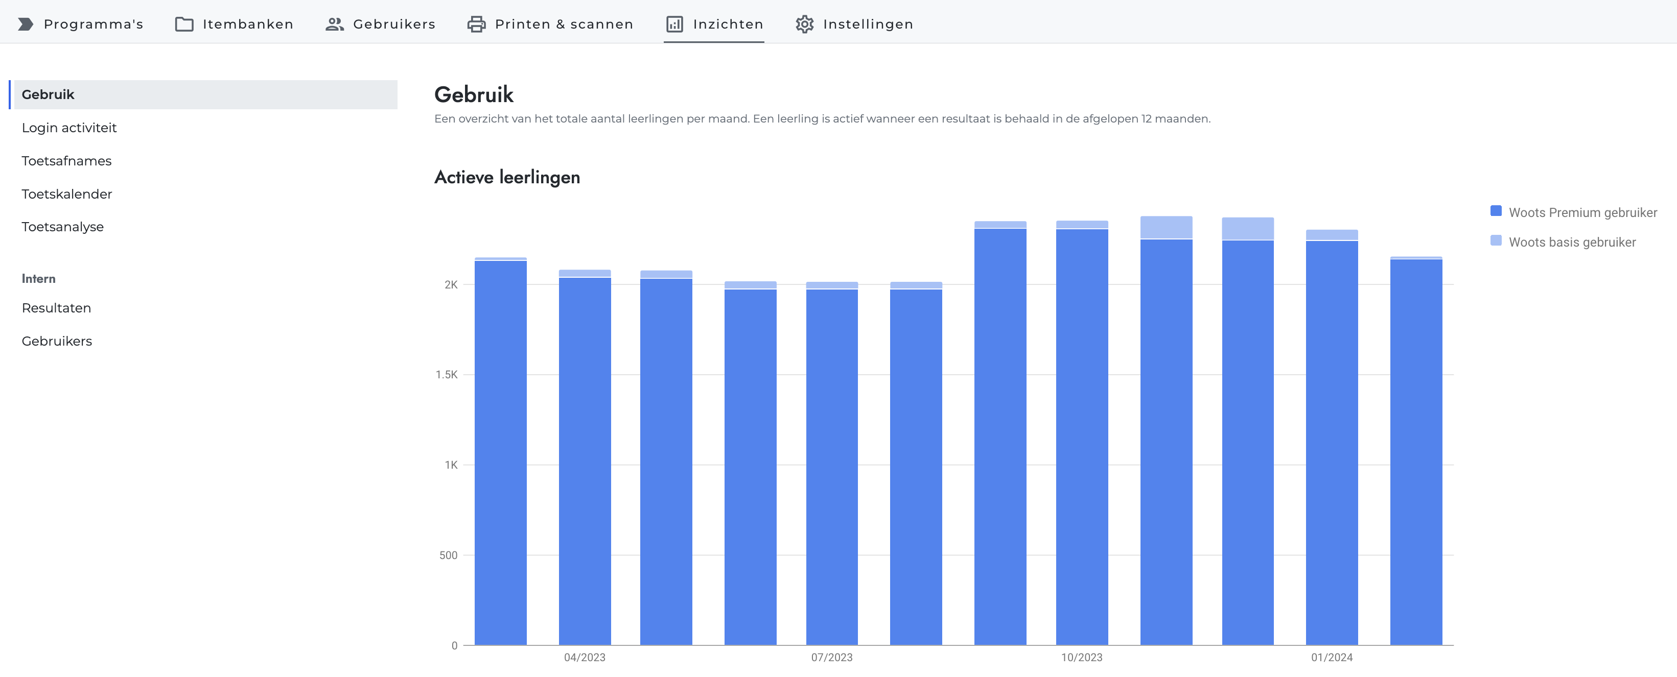This screenshot has width=1677, height=677.
Task: Click the bar above 10/2023
Action: click(x=1082, y=432)
